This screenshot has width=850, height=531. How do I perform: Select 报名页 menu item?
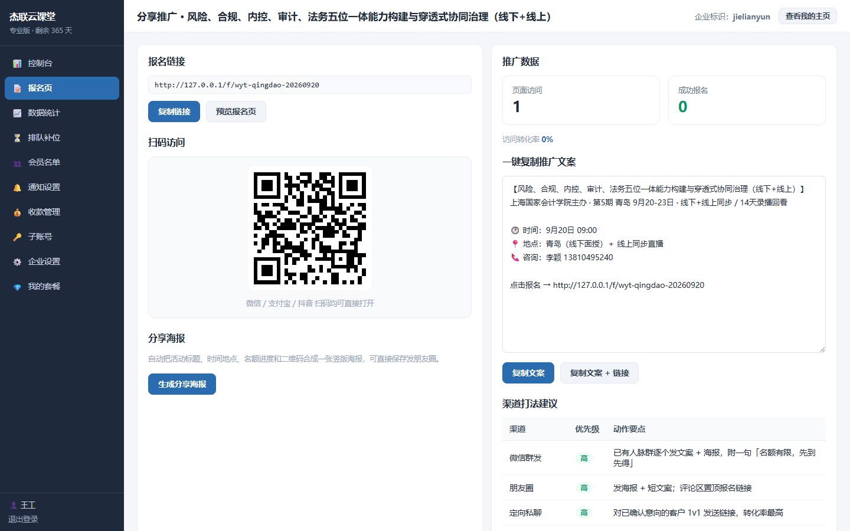62,88
